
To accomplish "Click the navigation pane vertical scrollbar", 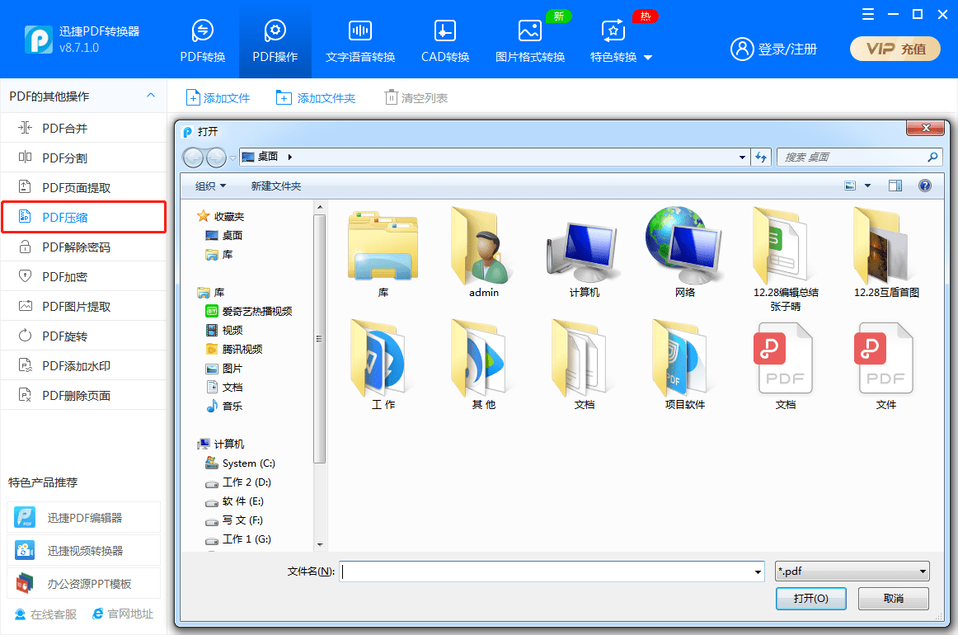I will (x=320, y=339).
